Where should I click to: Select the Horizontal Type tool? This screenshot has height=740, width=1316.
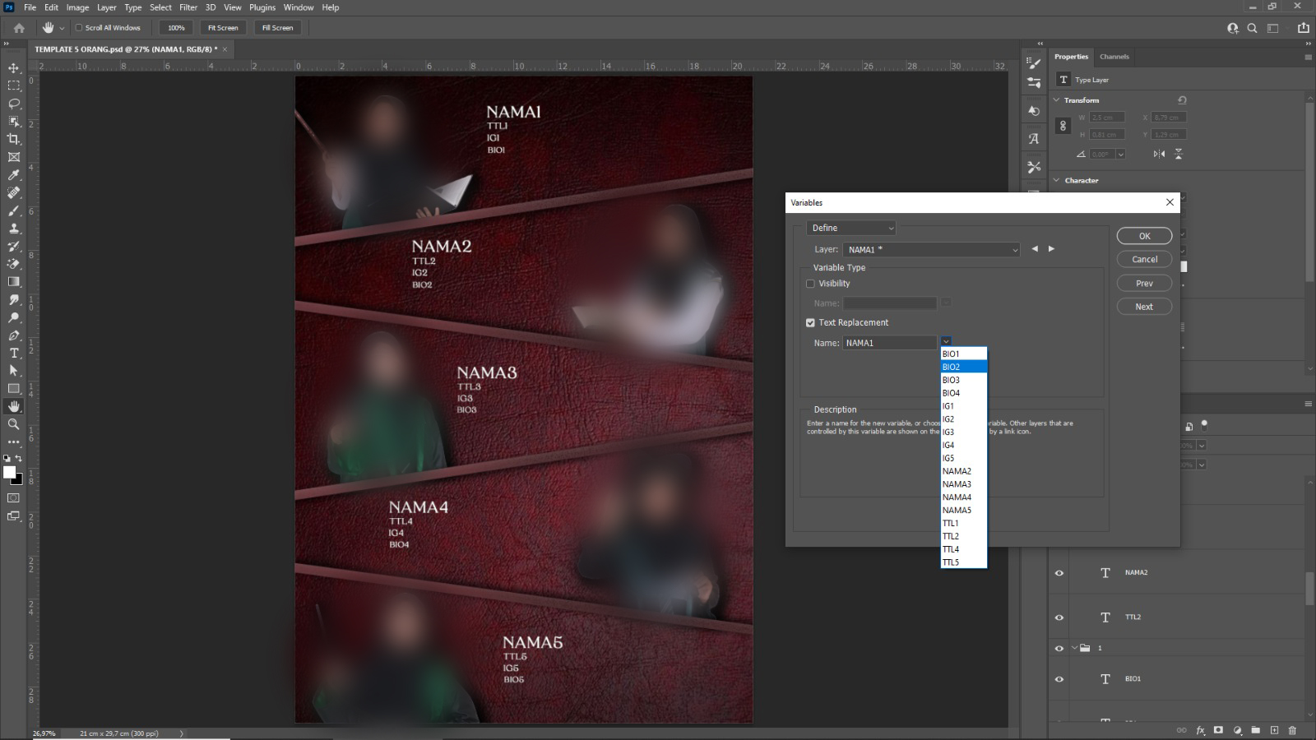click(x=12, y=353)
